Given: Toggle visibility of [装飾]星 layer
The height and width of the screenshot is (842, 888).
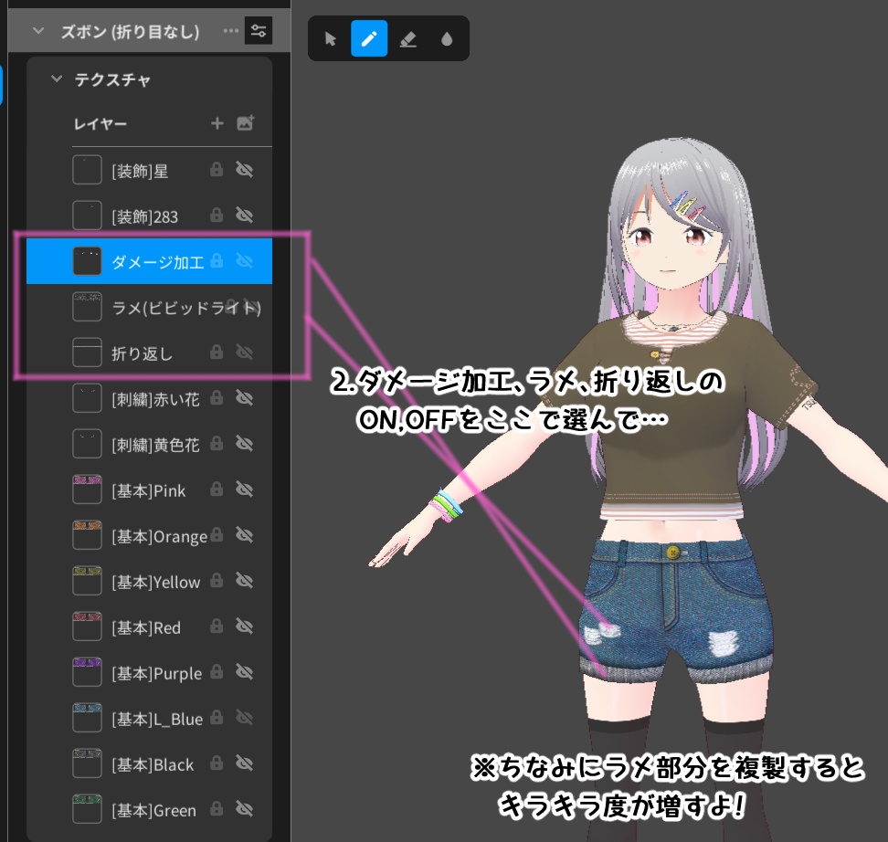Looking at the screenshot, I should (x=244, y=169).
